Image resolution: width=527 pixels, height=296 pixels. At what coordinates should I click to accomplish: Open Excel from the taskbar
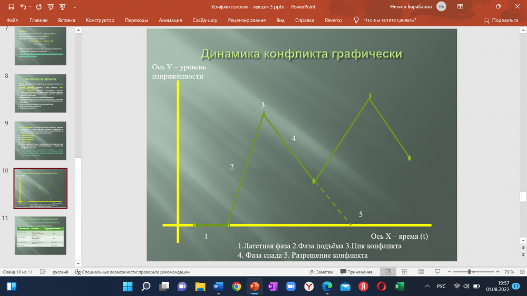click(399, 287)
